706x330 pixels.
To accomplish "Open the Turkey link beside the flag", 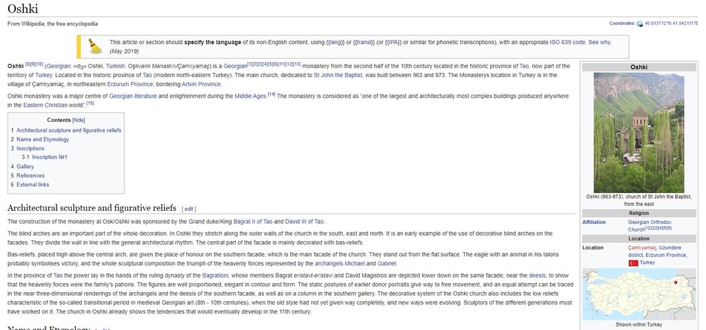I will click(647, 263).
